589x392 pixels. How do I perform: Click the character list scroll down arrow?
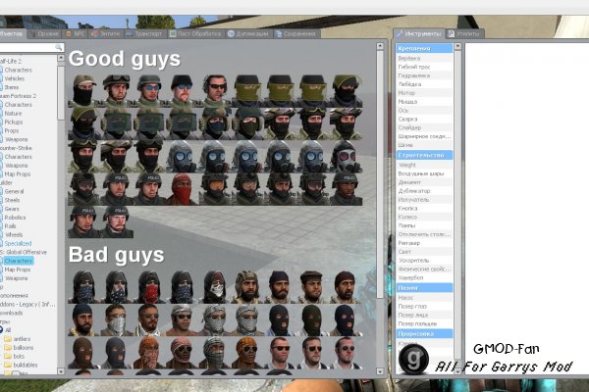380,371
